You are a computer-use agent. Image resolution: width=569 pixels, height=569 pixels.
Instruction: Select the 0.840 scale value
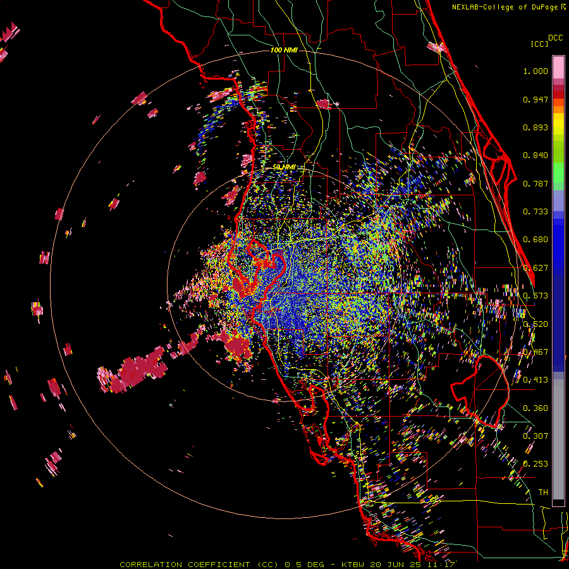(x=535, y=156)
